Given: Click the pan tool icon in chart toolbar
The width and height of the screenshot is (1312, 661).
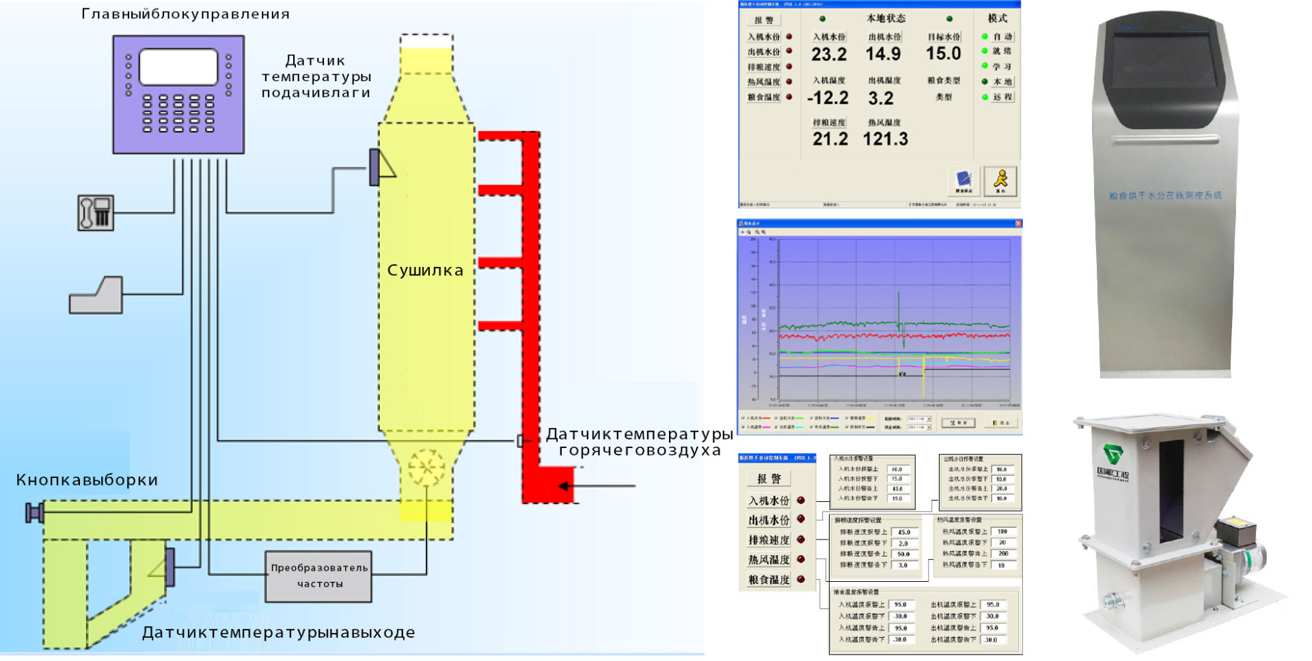Looking at the screenshot, I should pyautogui.click(x=749, y=232).
